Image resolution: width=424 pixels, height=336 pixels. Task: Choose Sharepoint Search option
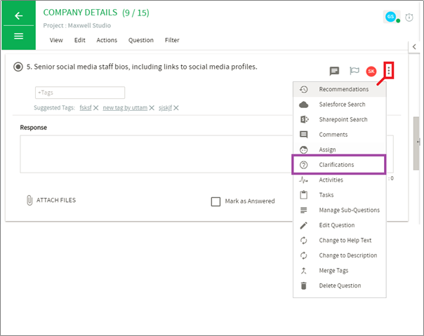tap(339, 119)
